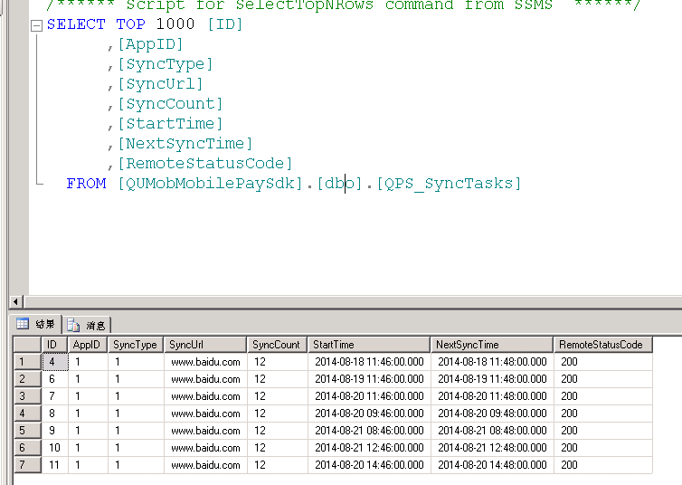Image resolution: width=682 pixels, height=485 pixels.
Task: Click the ID column header
Action: [53, 345]
